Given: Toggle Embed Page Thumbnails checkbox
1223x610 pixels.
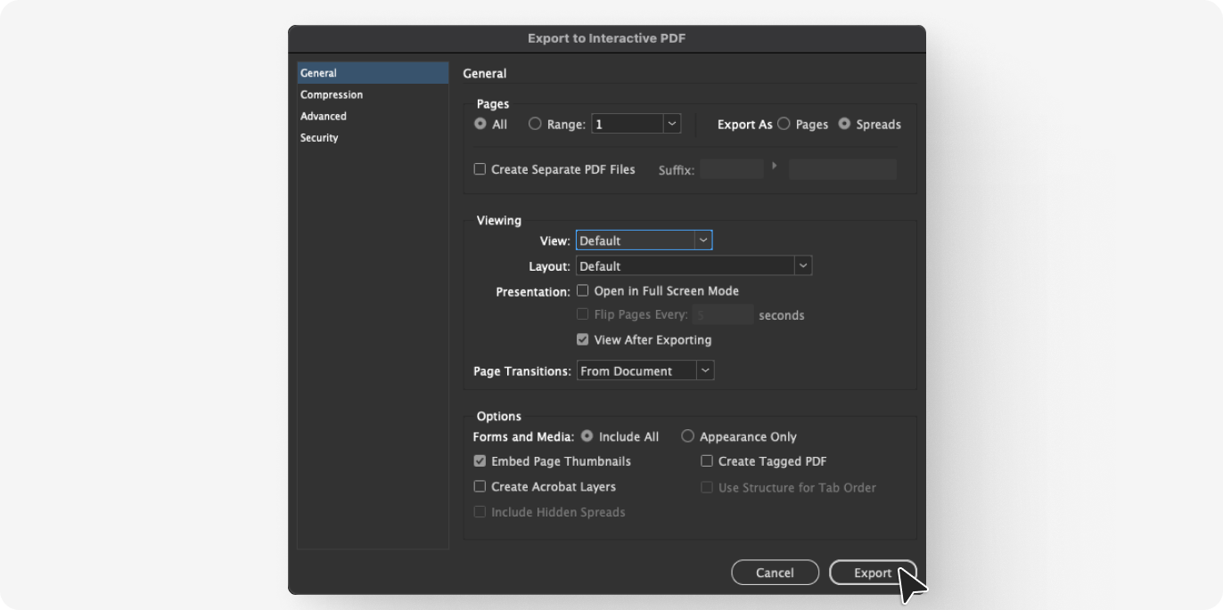Looking at the screenshot, I should click(x=480, y=461).
